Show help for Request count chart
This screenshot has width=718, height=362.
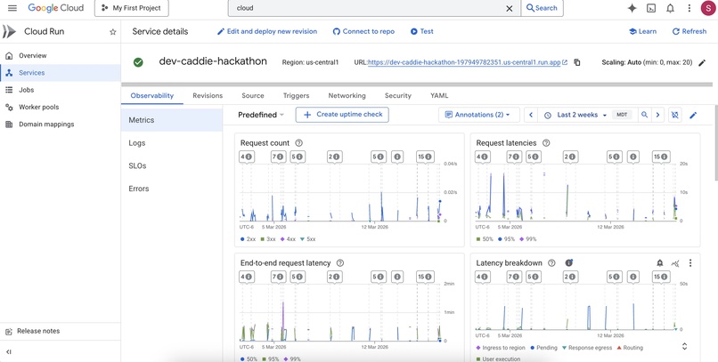[x=299, y=143]
